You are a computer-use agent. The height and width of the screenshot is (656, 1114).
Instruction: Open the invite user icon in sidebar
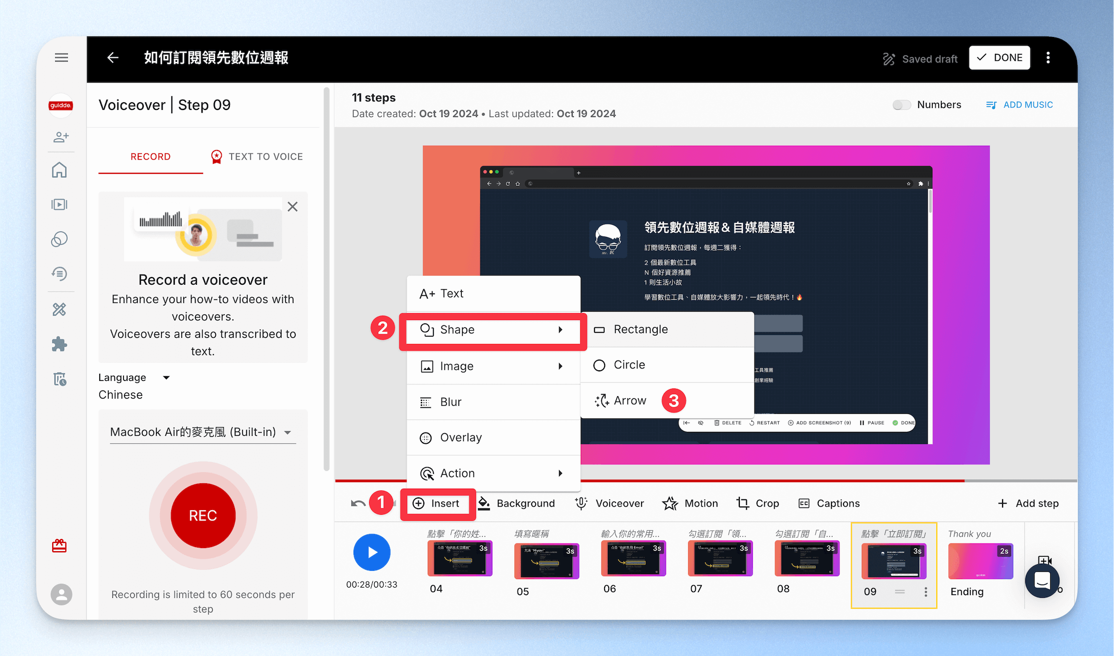(x=61, y=137)
